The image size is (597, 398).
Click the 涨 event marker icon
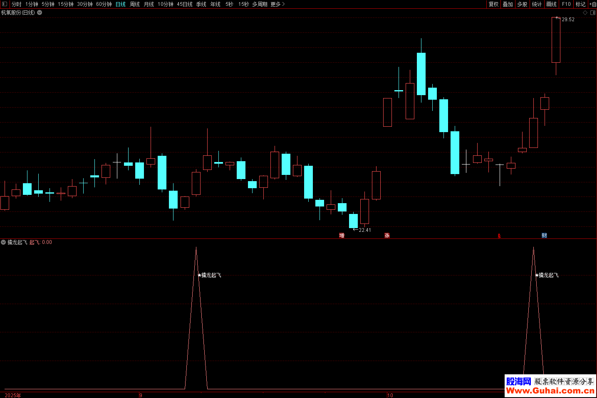pos(387,236)
